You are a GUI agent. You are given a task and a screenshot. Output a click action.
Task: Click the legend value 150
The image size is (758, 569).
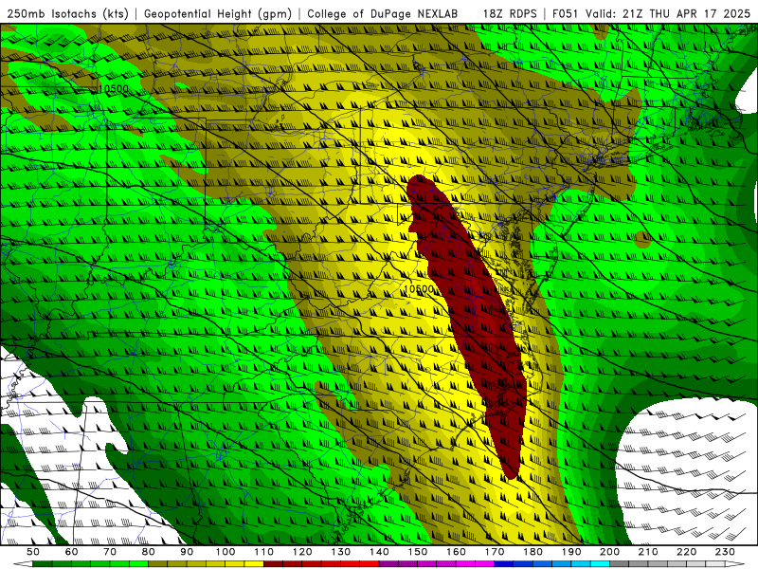418,552
